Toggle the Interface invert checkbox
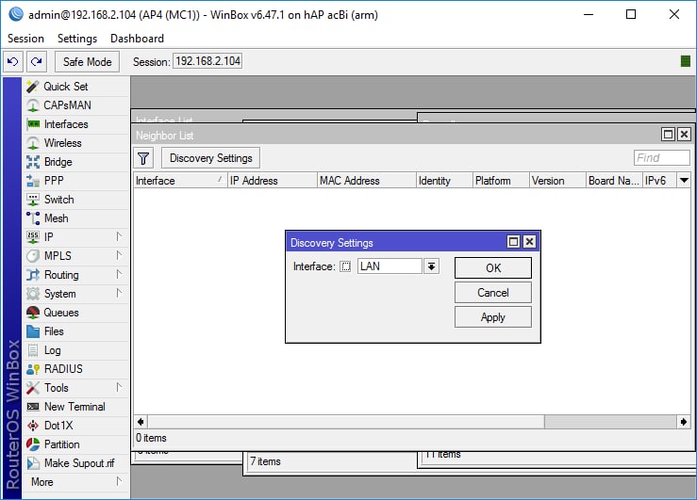The image size is (697, 500). (345, 266)
